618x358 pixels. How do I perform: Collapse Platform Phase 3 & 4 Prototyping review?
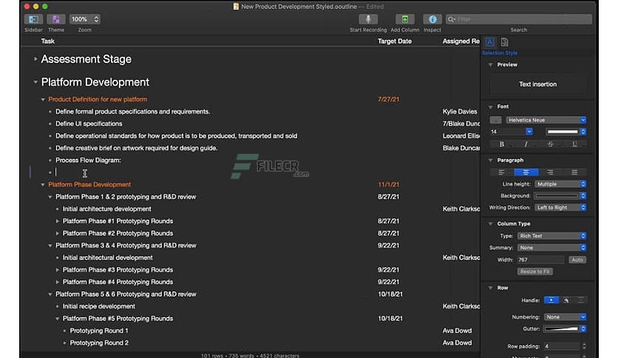coord(50,246)
